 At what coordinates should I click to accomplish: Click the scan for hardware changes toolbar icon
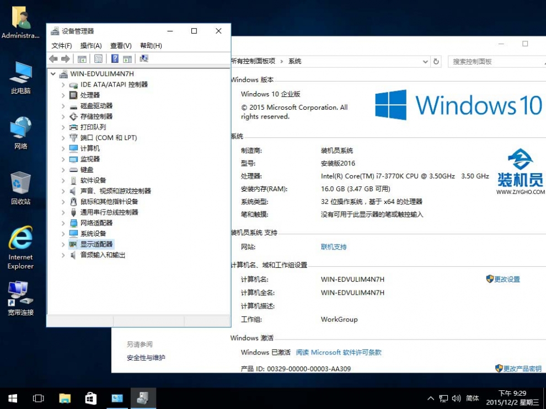click(x=144, y=59)
